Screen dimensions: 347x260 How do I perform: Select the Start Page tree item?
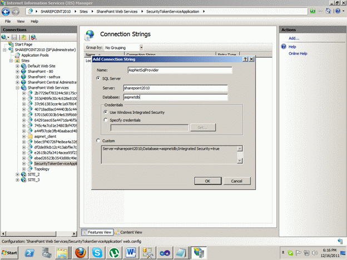coord(23,44)
